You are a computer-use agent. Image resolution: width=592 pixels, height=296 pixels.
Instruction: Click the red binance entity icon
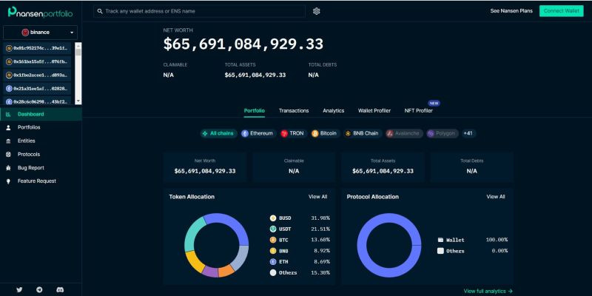[25, 33]
